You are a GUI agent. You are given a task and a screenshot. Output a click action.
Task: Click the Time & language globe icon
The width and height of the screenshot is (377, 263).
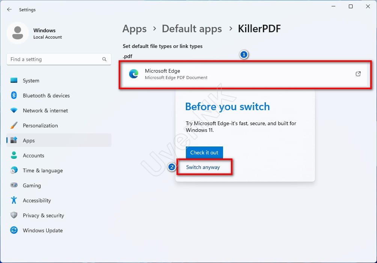(14, 170)
